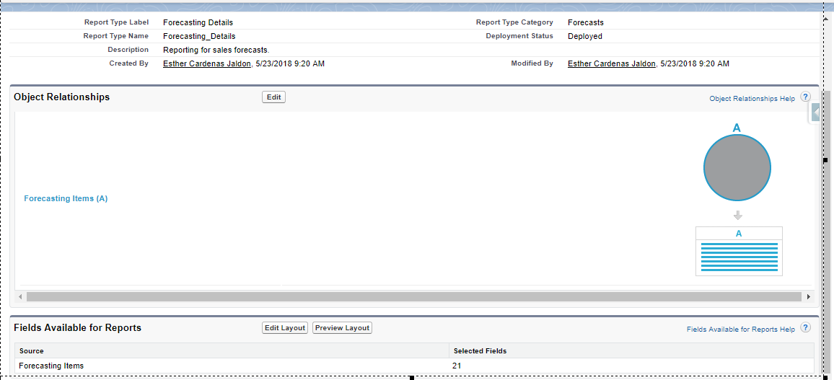Click right arrow of horizontal scrollbar
Screen dimensions: 834x380
[x=809, y=296]
